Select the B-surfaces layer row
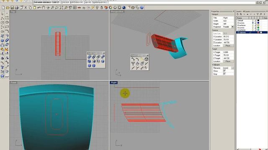The height and width of the screenshot is (150, 268). click(x=252, y=25)
